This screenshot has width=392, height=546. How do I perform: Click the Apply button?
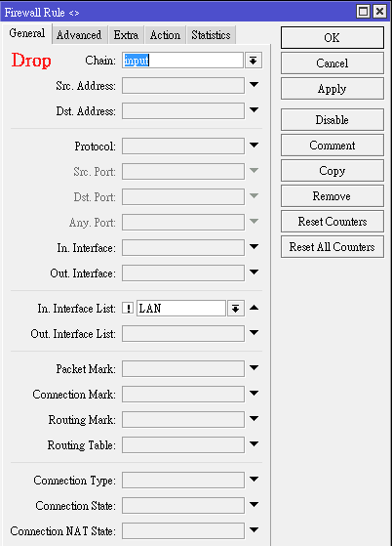[333, 89]
